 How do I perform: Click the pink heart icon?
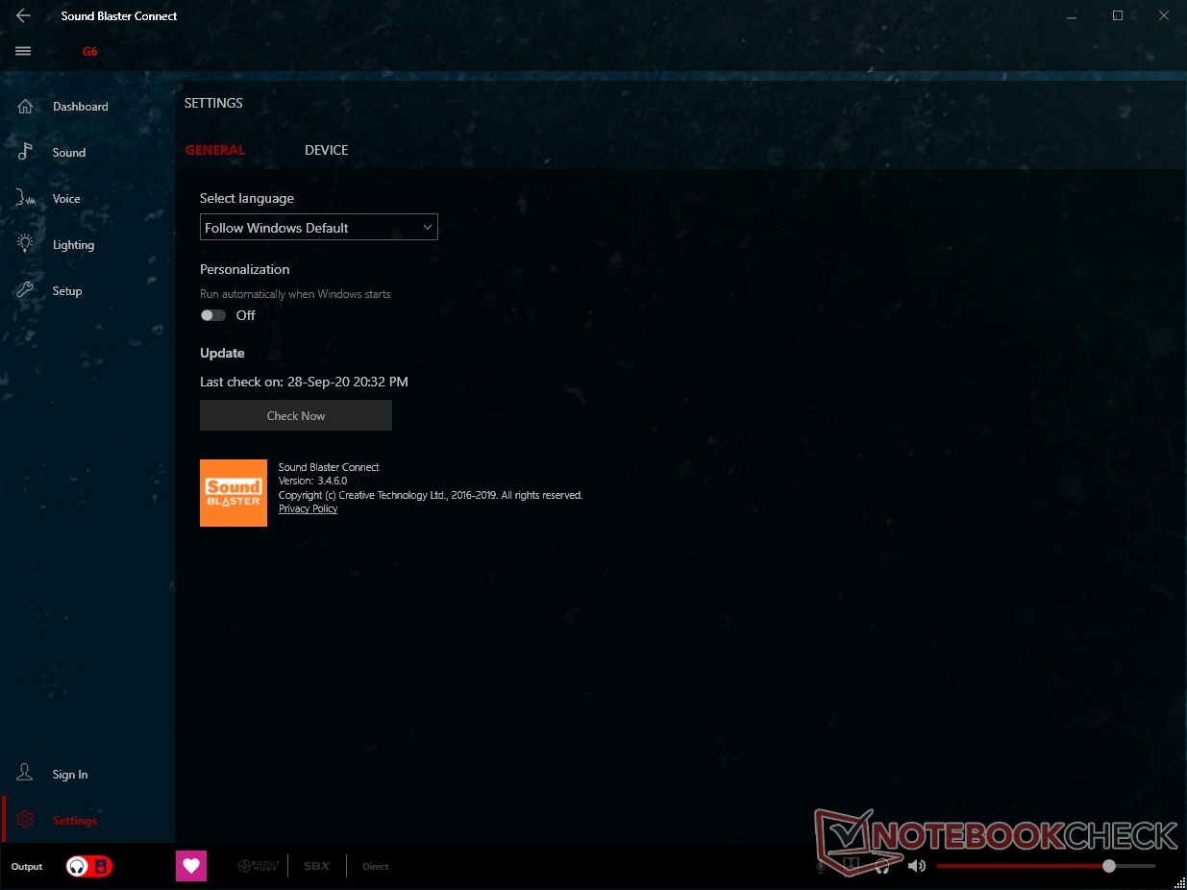tap(191, 866)
